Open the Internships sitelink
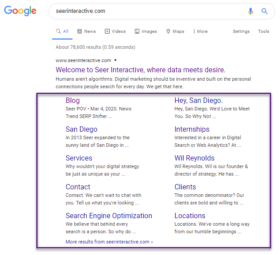Viewport: 280px width, 255px height. (192, 129)
